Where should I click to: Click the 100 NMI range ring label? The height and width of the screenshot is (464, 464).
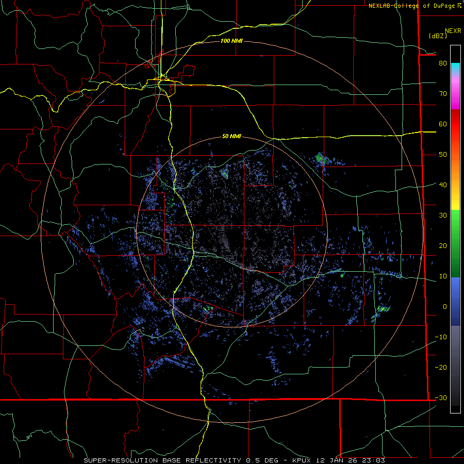pyautogui.click(x=231, y=41)
